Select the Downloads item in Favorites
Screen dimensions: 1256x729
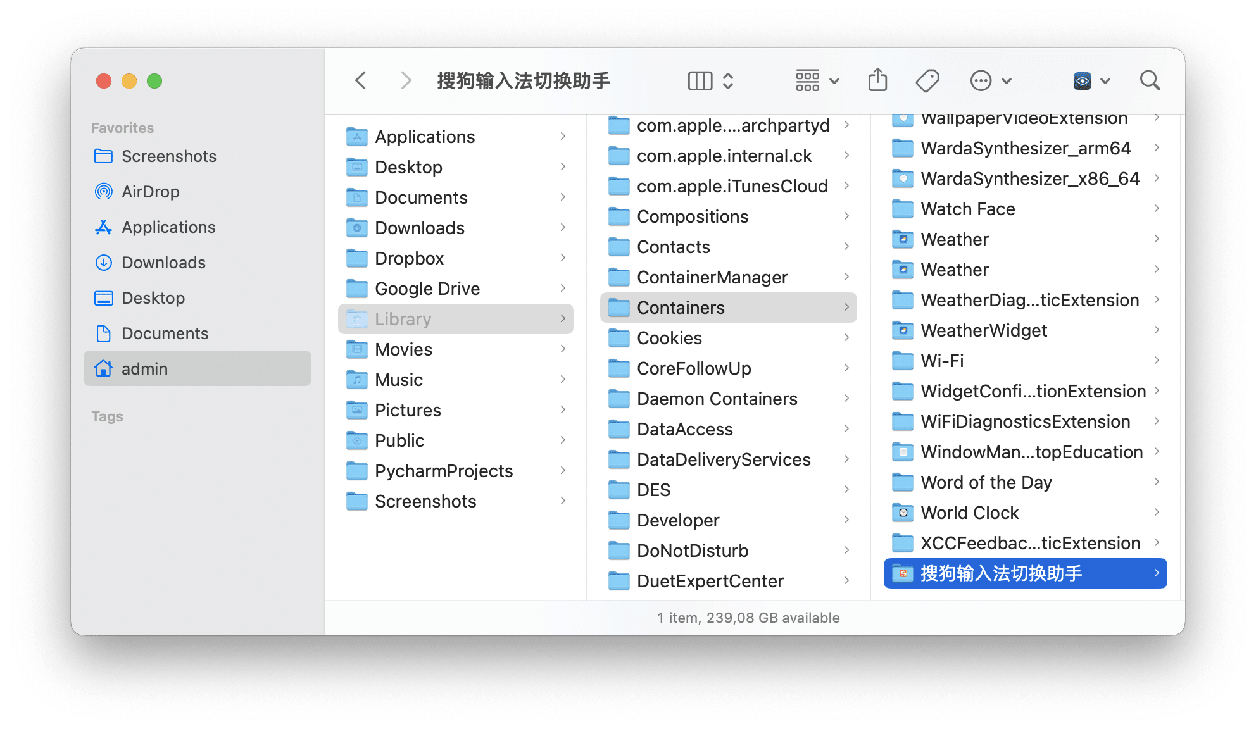[163, 262]
